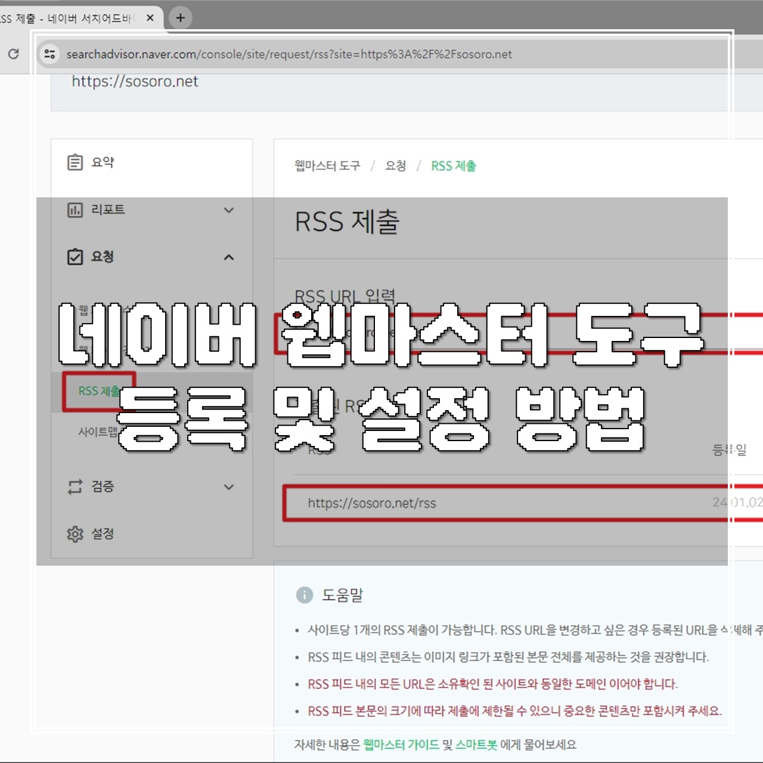Click the 도움말 info icon

coord(305,595)
